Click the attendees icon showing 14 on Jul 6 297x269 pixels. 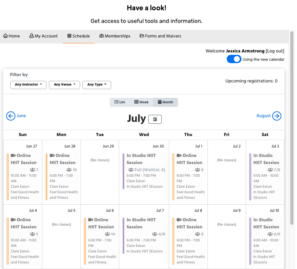pos(107,234)
